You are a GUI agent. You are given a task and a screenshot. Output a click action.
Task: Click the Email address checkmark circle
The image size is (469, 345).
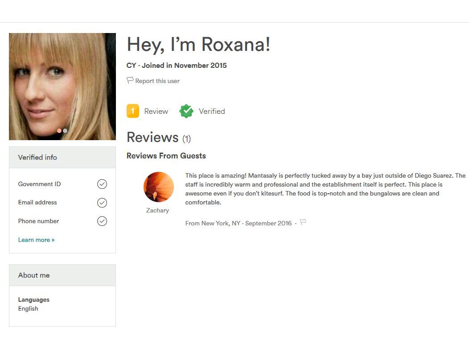pos(102,203)
